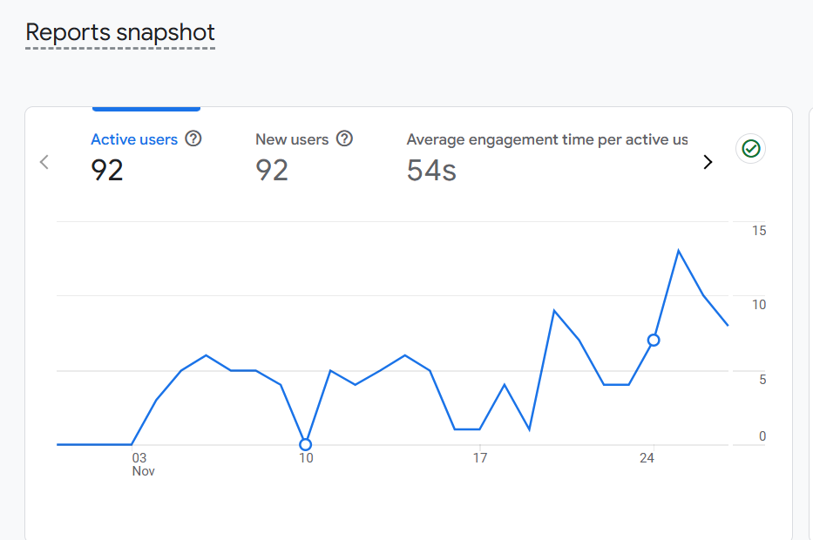Click the "24" date label on the x-axis
Viewport: 813px width, 540px height.
(x=647, y=457)
